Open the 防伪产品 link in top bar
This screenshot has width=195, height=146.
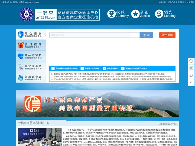click(172, 2)
